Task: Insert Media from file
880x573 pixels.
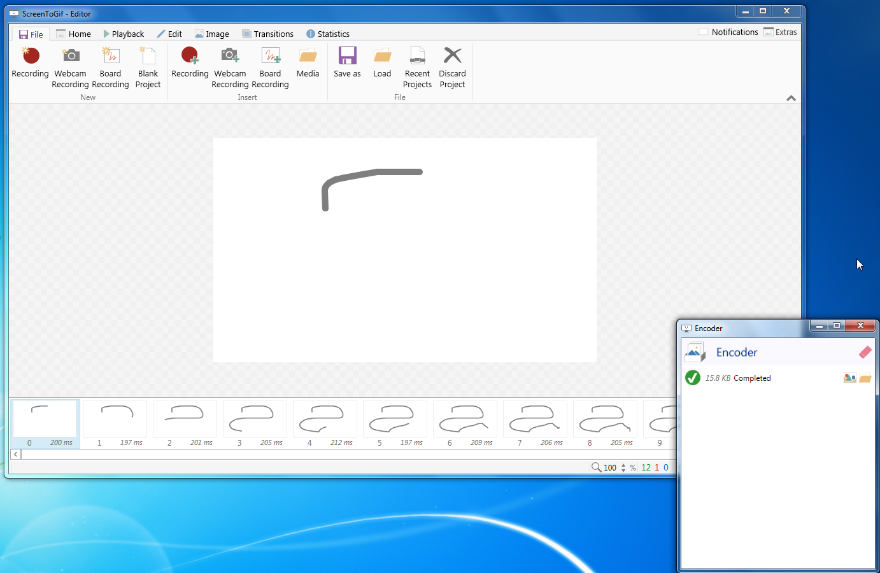Action: (308, 63)
